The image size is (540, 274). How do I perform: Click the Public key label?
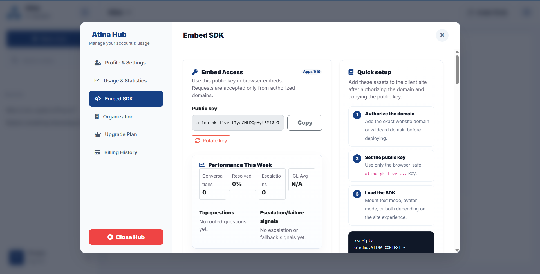click(x=205, y=109)
